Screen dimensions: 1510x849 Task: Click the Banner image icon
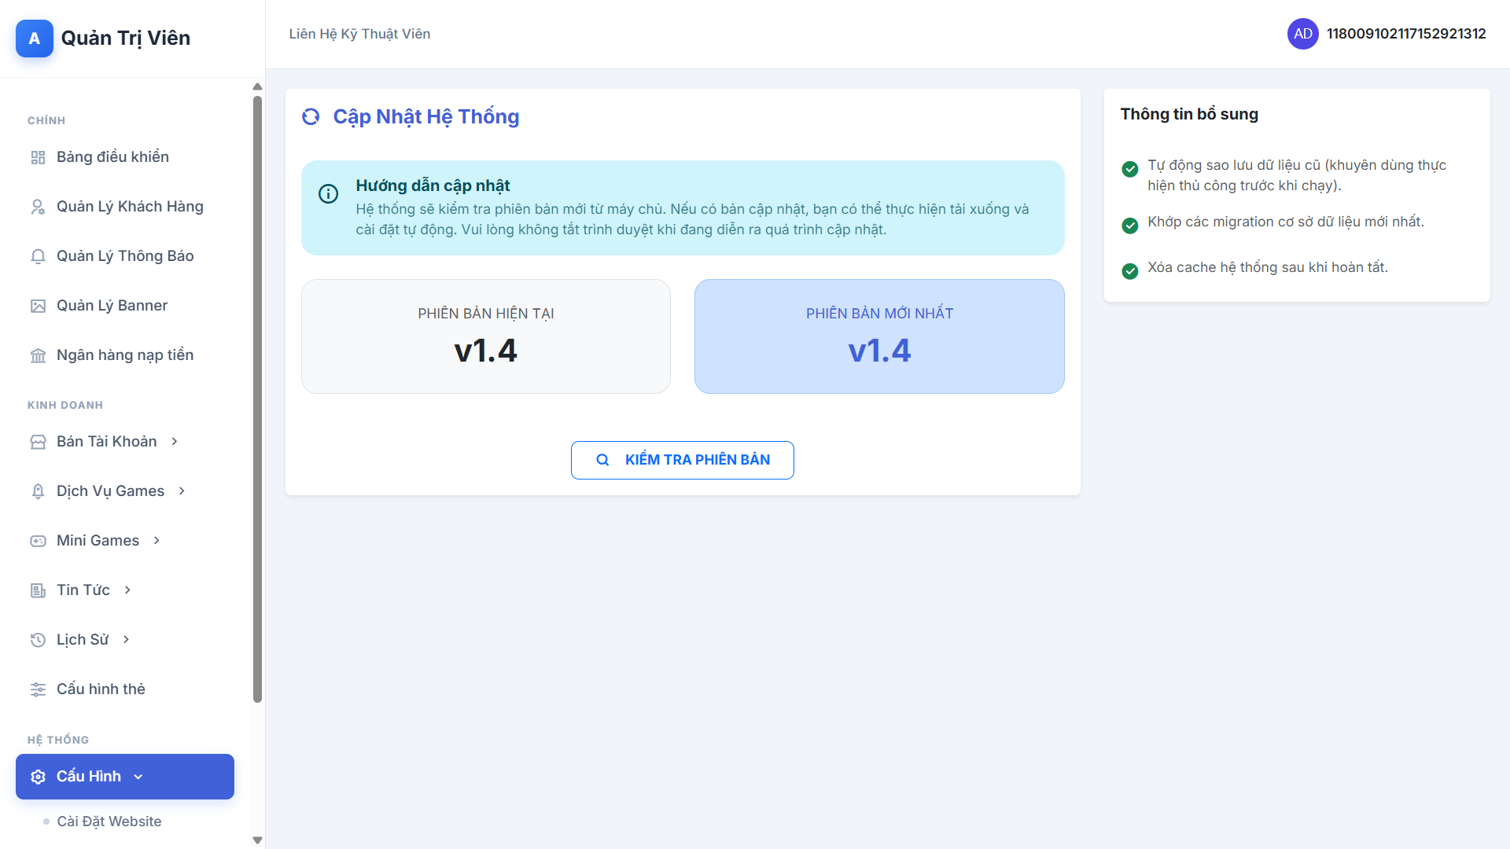(38, 306)
